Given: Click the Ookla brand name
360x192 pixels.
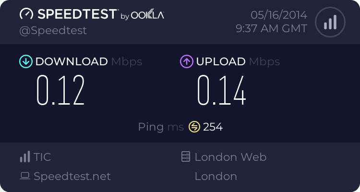Looking at the screenshot, I should pyautogui.click(x=147, y=15).
